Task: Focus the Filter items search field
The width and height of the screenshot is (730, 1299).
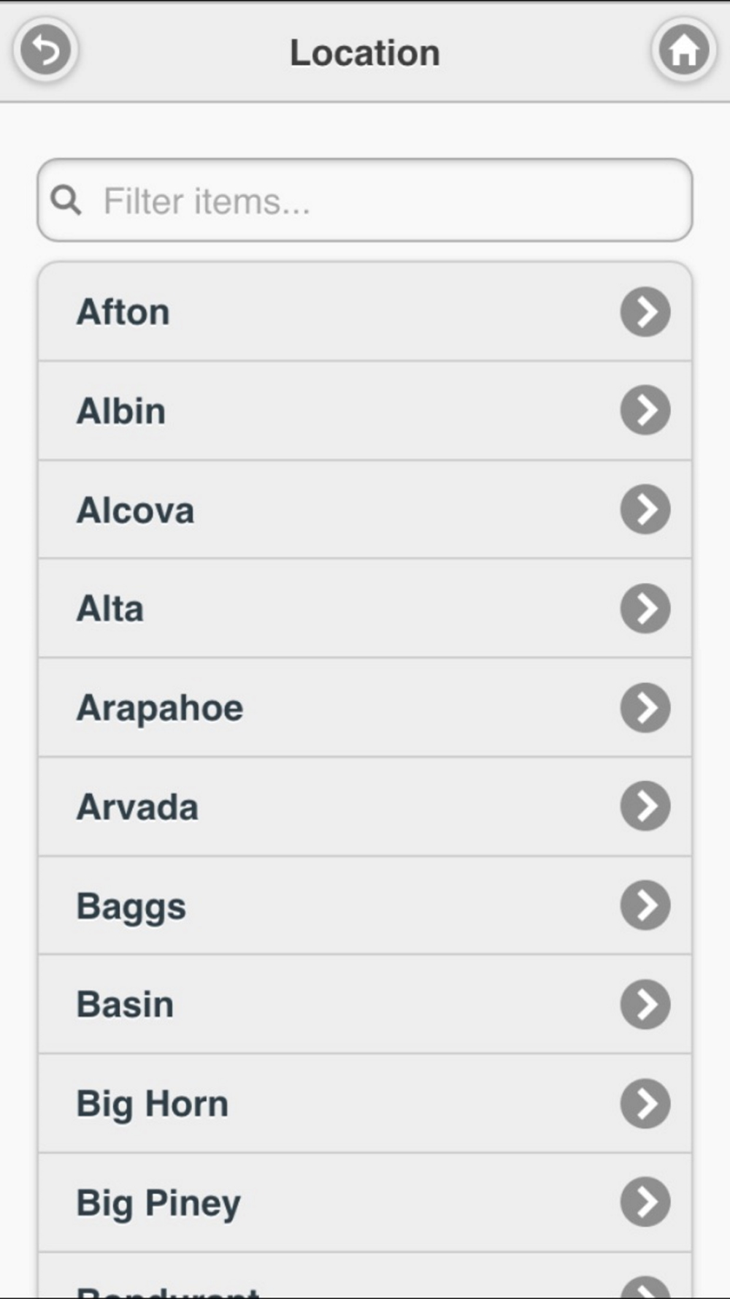Action: pos(365,200)
